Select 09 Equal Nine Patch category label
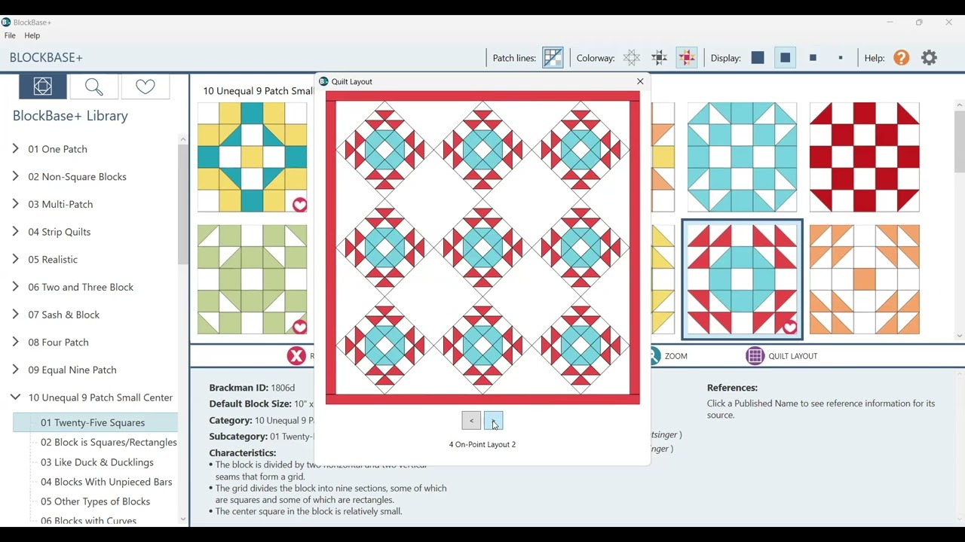 pos(72,370)
